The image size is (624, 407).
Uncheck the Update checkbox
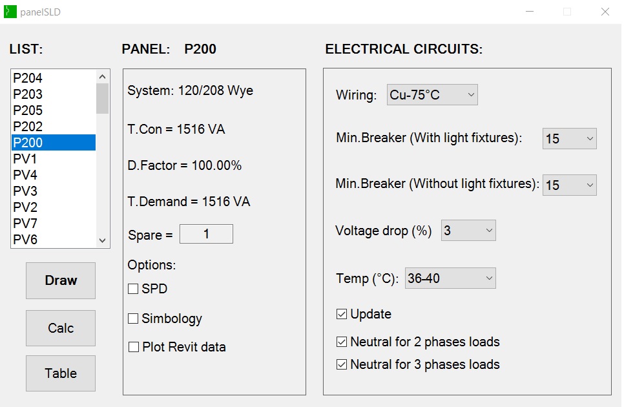click(342, 315)
